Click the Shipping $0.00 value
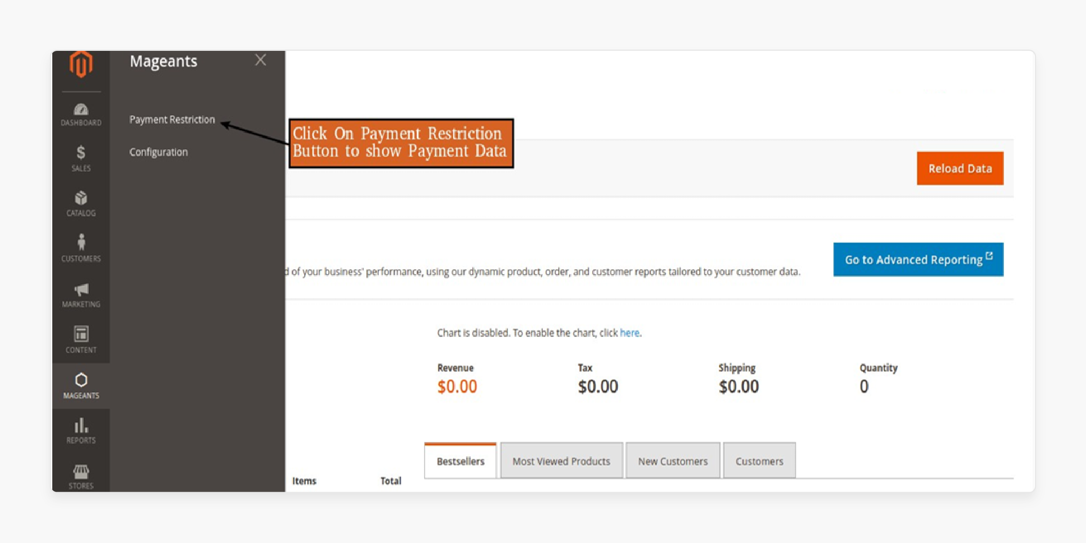This screenshot has width=1086, height=543. [739, 386]
